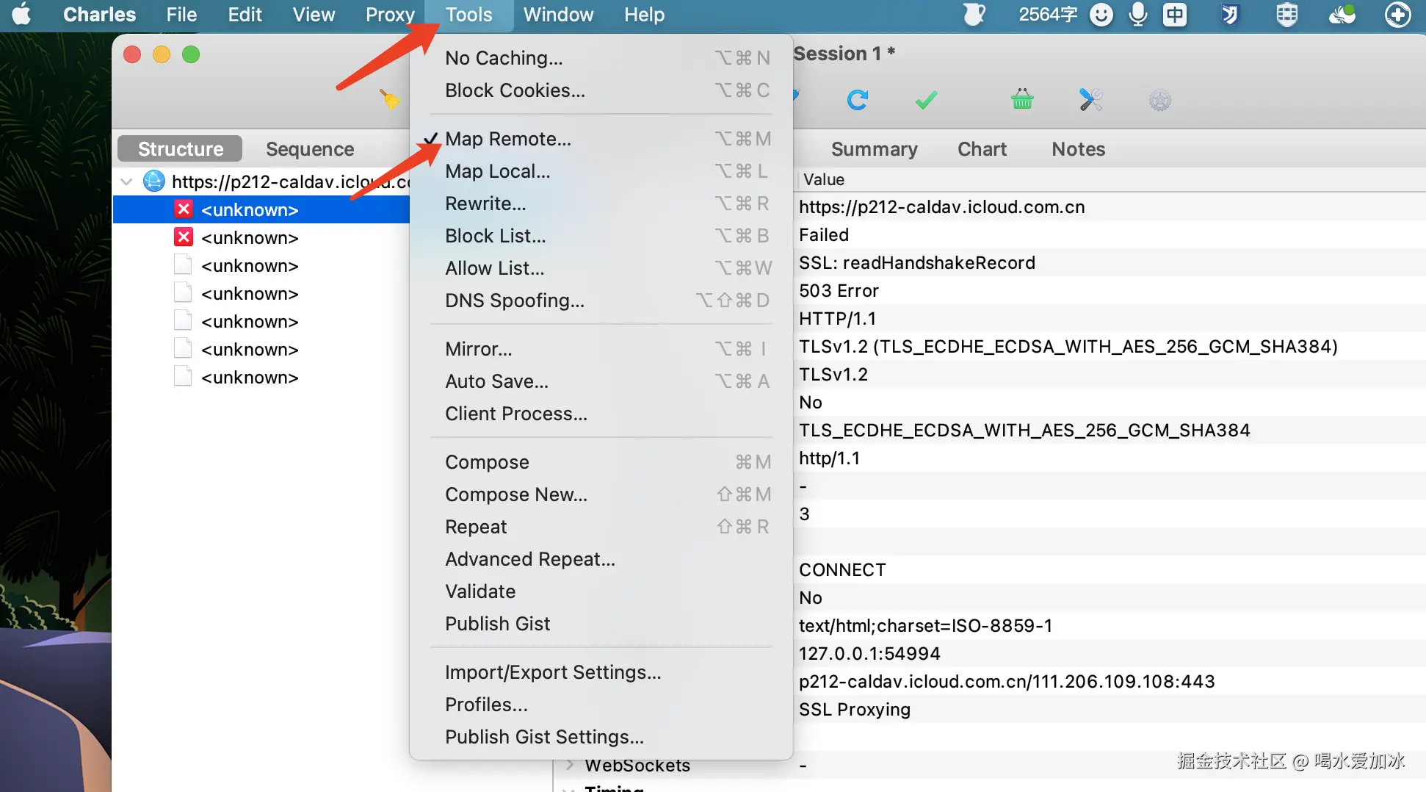Click the microphone icon in the menu bar
This screenshot has width=1426, height=792.
point(1138,14)
